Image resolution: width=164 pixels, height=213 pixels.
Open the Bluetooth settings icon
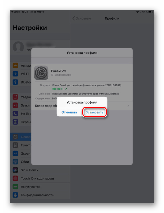[15, 82]
